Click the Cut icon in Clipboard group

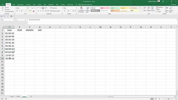6,7
